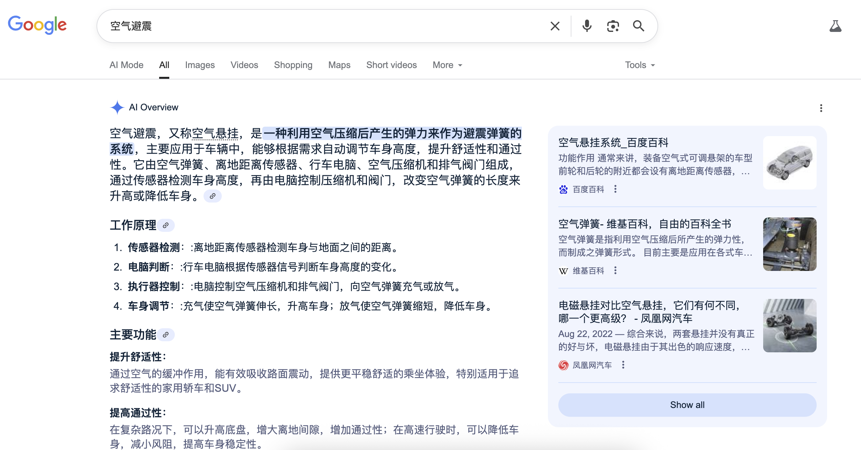Screen dimensions: 861x450
Task: Open the car chassis thumbnail for 百度百科
Action: (790, 163)
